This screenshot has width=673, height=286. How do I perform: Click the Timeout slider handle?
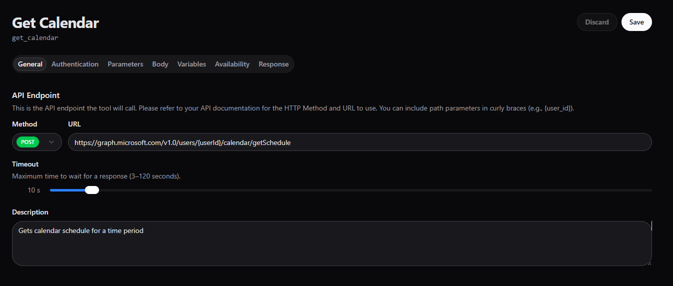click(x=92, y=190)
